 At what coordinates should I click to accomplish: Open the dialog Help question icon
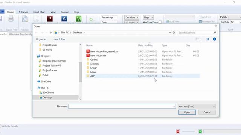pos(215,39)
